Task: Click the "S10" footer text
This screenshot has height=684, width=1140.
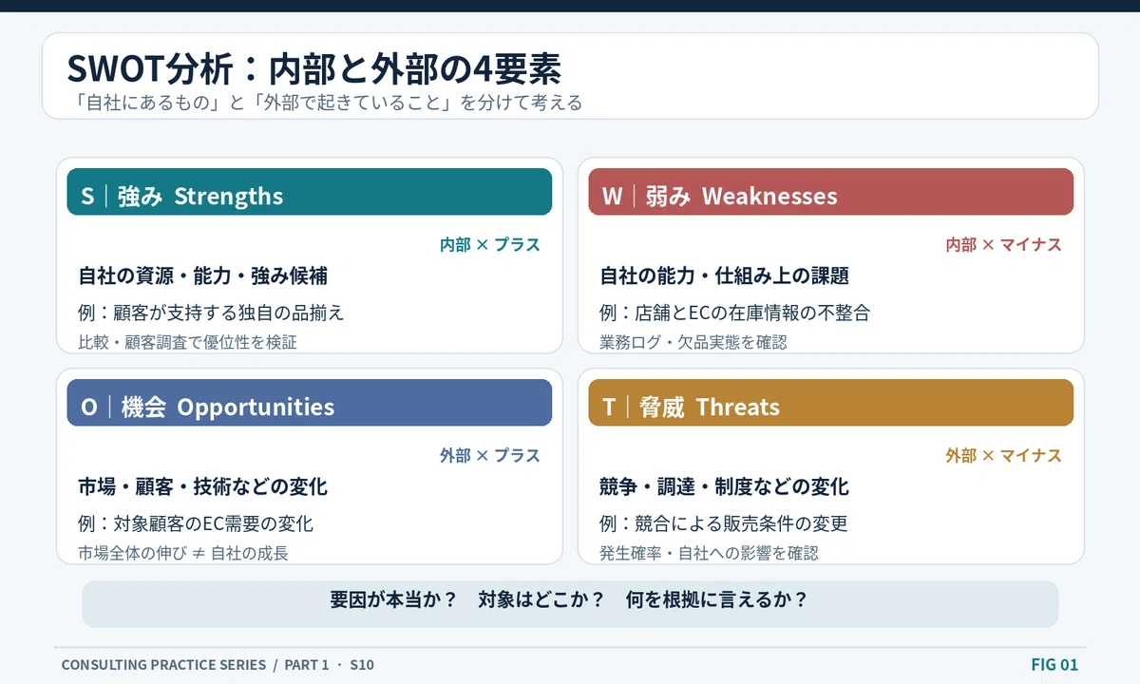Action: [362, 665]
